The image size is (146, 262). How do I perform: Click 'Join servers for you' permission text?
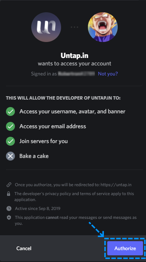point(44,141)
